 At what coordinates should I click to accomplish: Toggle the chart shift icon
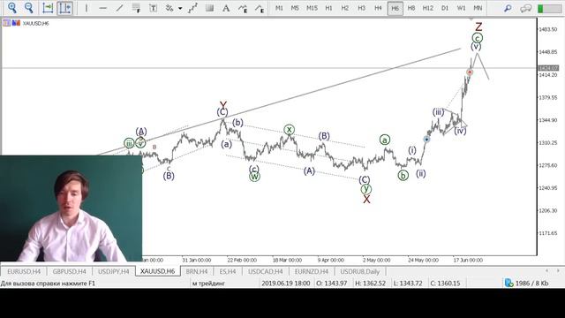[x=65, y=8]
